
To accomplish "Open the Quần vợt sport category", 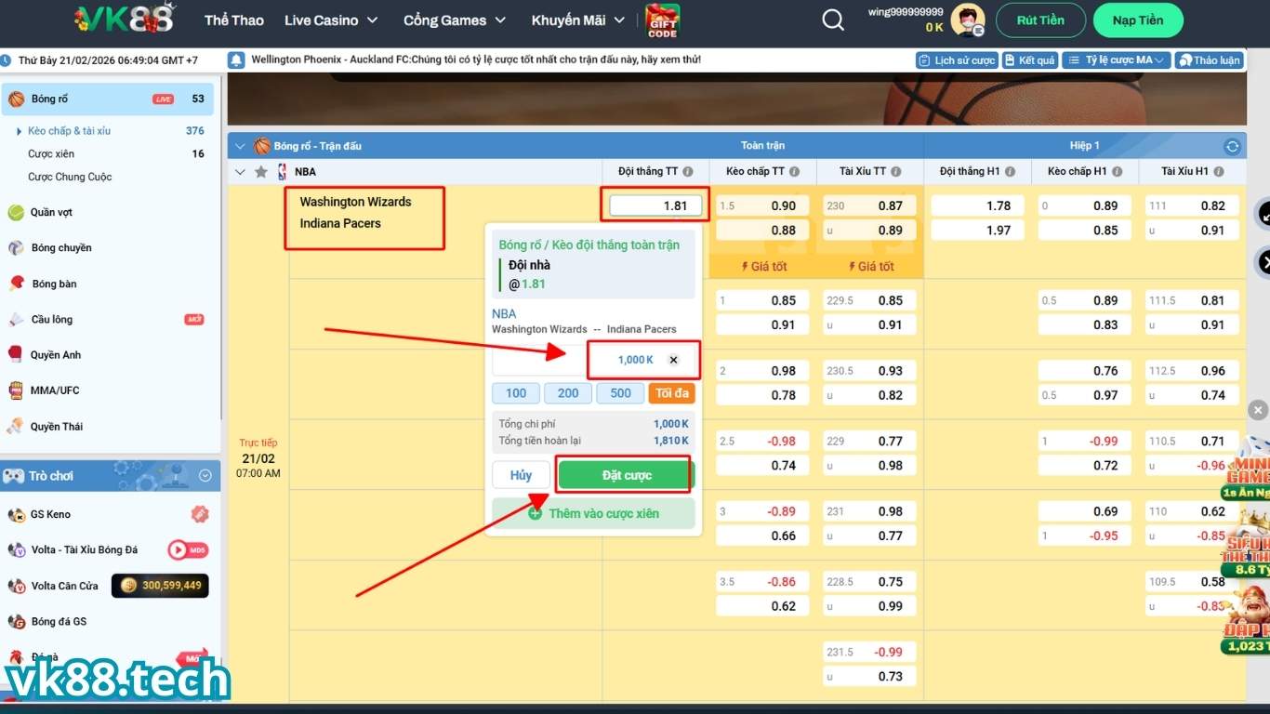I will tap(51, 213).
